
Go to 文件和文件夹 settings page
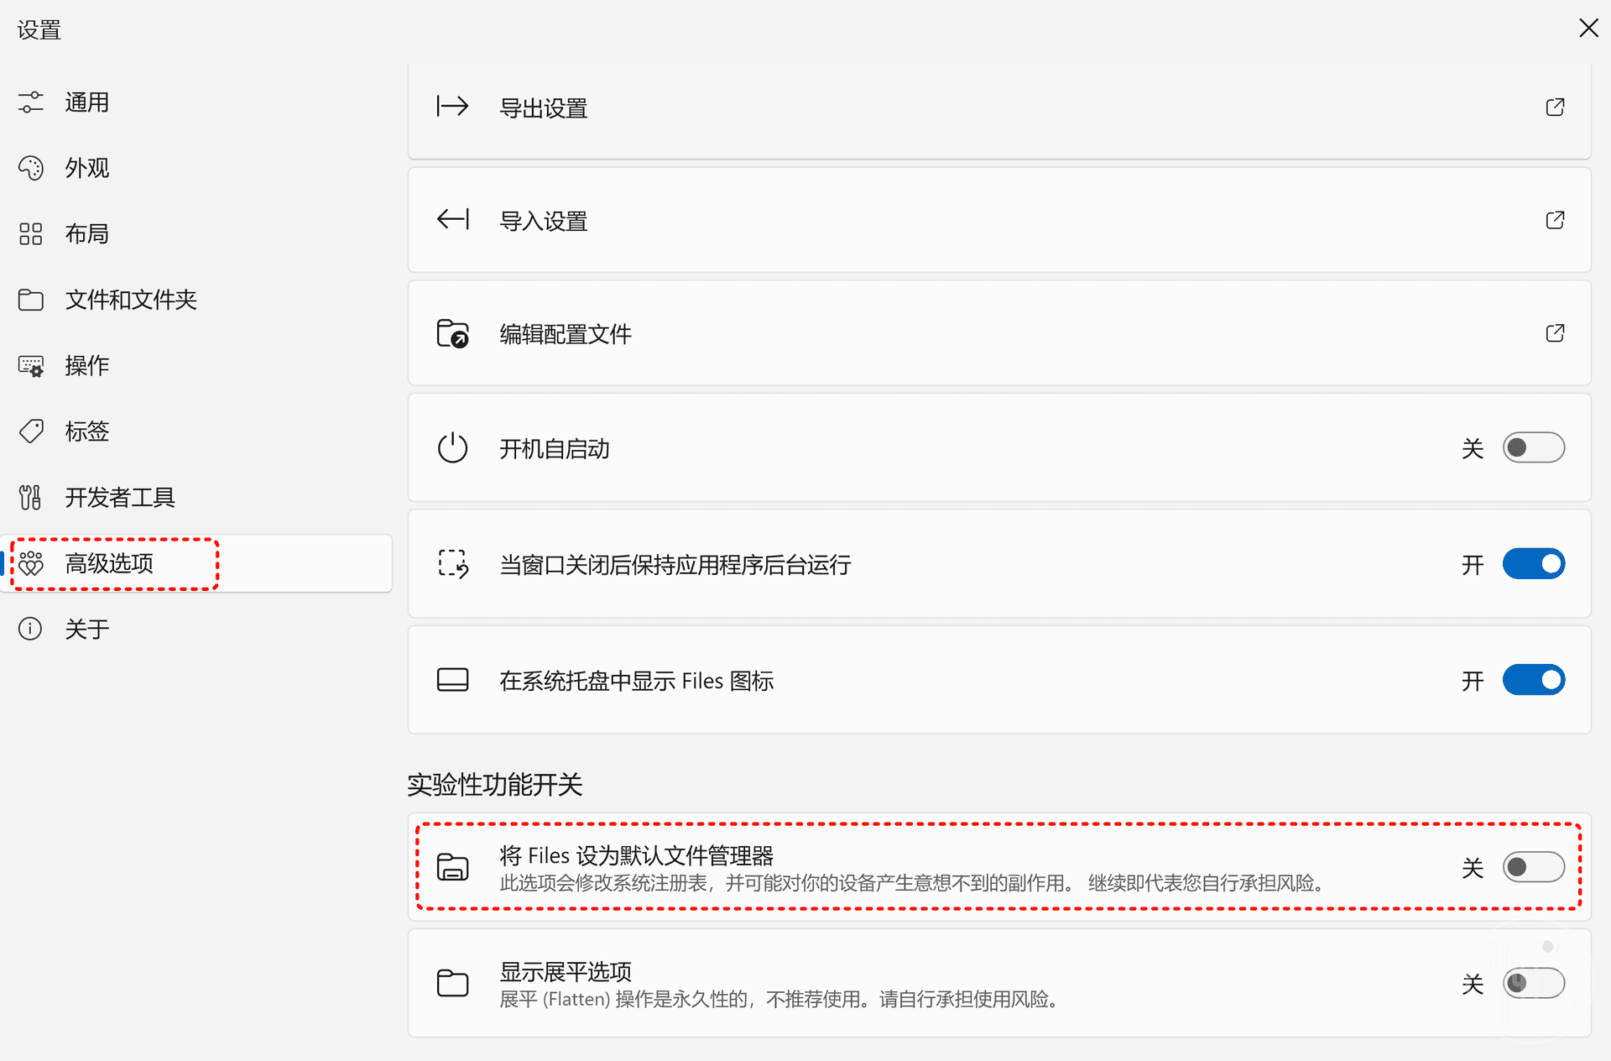click(x=131, y=300)
